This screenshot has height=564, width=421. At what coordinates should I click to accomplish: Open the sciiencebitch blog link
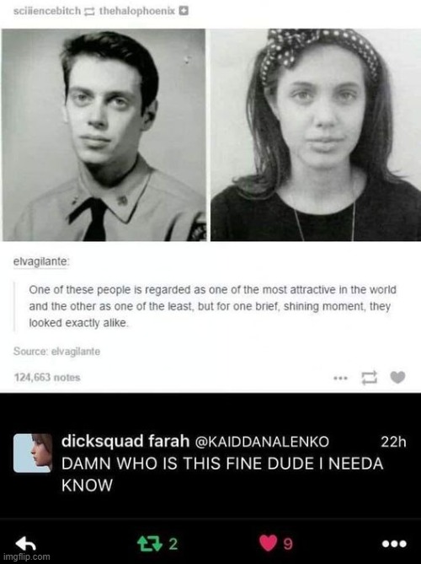(47, 11)
